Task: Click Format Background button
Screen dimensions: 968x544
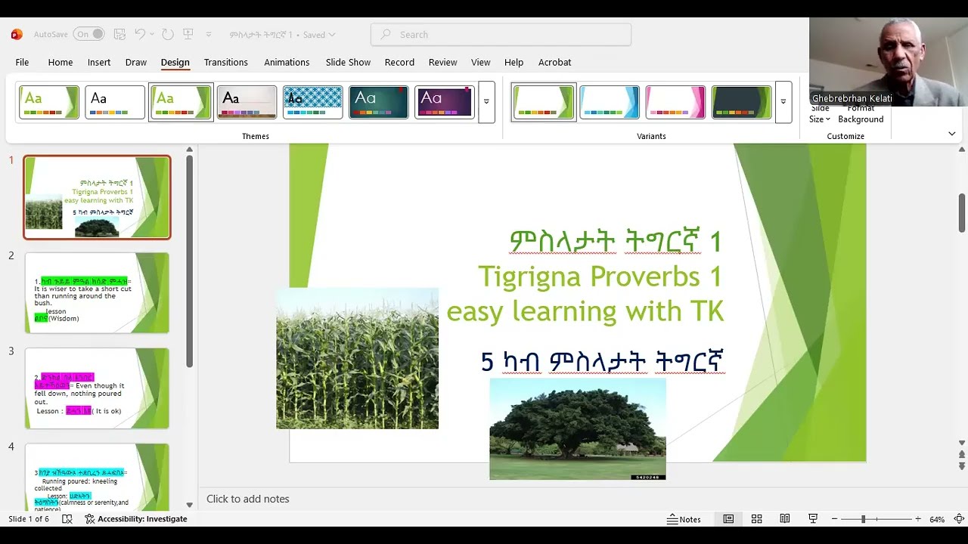Action: (861, 114)
